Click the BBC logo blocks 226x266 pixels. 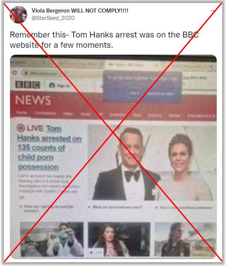28,85
